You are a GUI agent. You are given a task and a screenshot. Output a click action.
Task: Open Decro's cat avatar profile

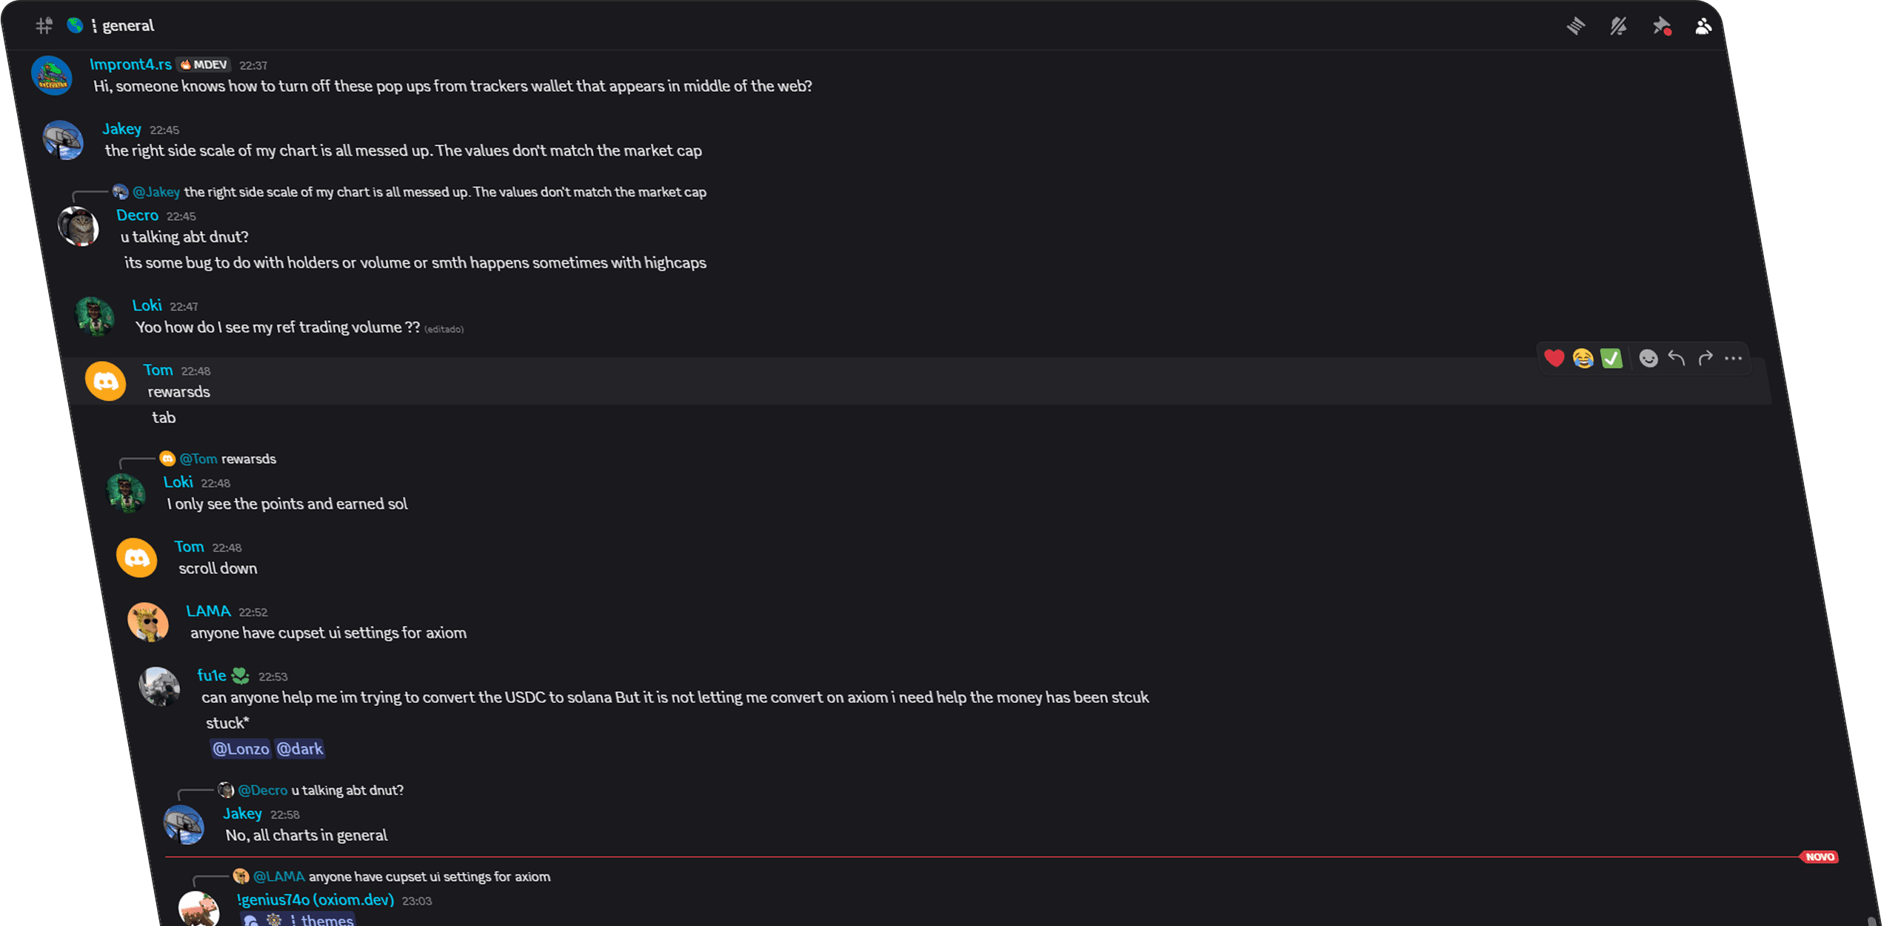78,226
